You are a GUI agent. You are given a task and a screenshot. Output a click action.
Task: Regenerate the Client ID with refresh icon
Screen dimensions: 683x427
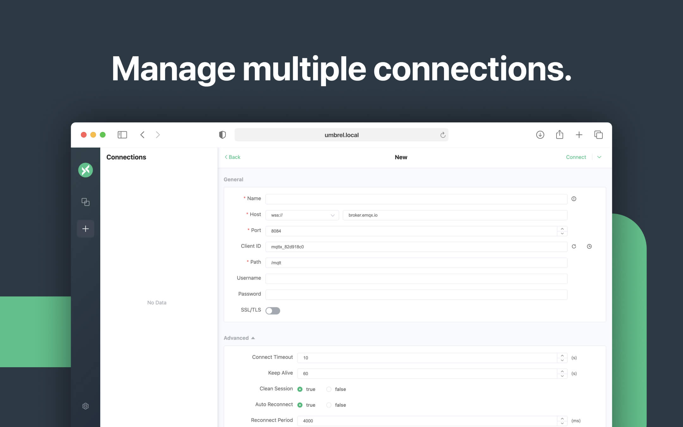pyautogui.click(x=574, y=246)
